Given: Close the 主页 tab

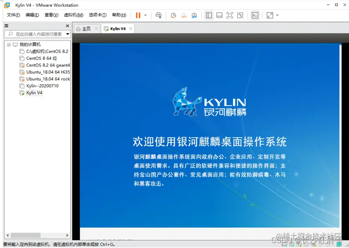Looking at the screenshot, I should point(97,29).
